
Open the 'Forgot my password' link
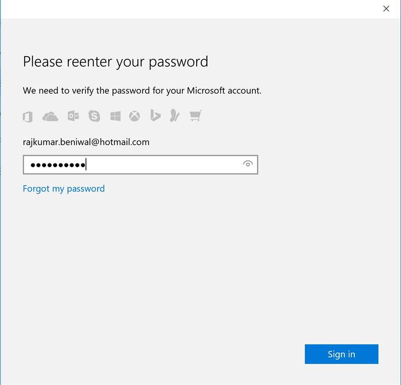[64, 188]
